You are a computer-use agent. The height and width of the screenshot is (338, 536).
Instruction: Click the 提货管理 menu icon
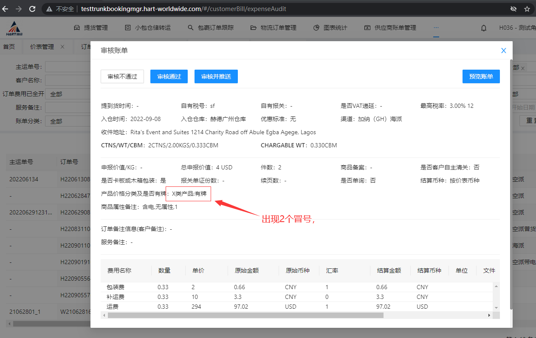tap(77, 28)
